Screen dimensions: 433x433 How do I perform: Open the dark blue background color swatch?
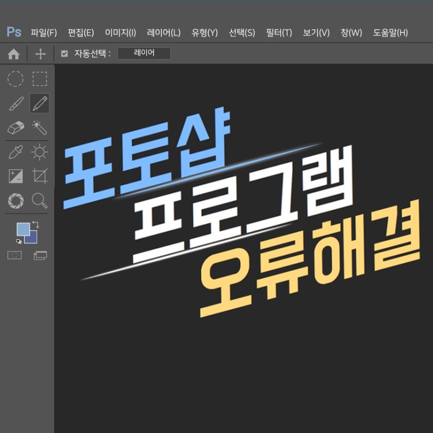pos(33,239)
